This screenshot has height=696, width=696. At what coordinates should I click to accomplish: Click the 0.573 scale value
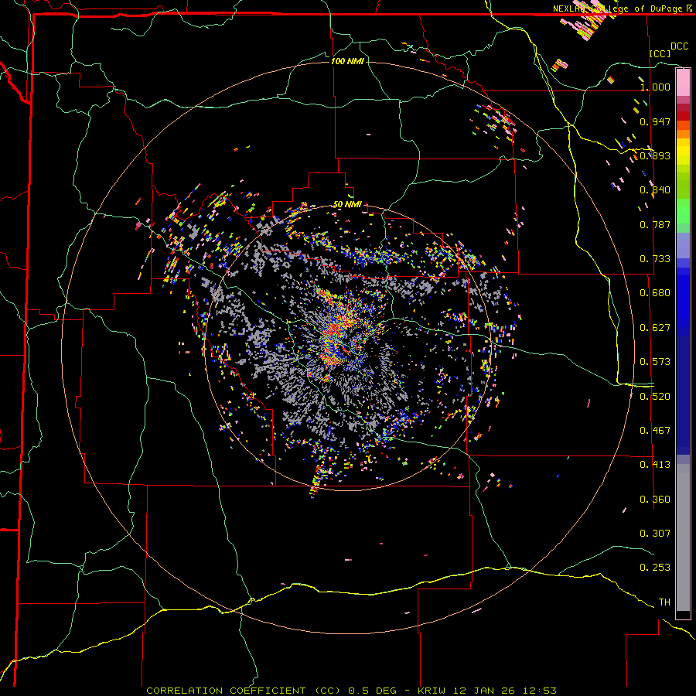655,362
